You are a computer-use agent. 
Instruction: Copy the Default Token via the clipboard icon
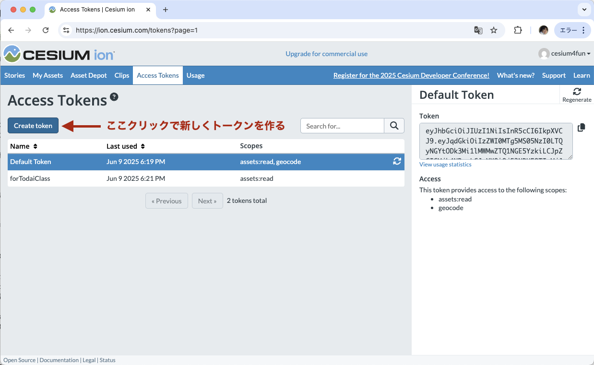(x=581, y=127)
